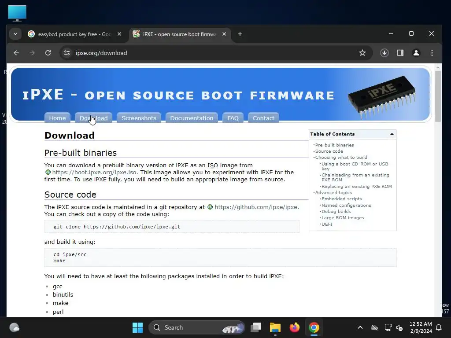The width and height of the screenshot is (451, 338).
Task: Open the github.com/ipxe/ipxe link
Action: (x=256, y=207)
